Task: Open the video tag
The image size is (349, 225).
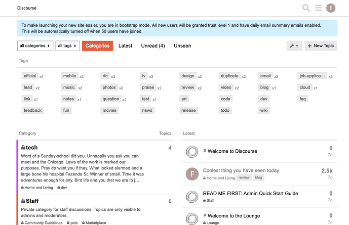Action: 226,87
